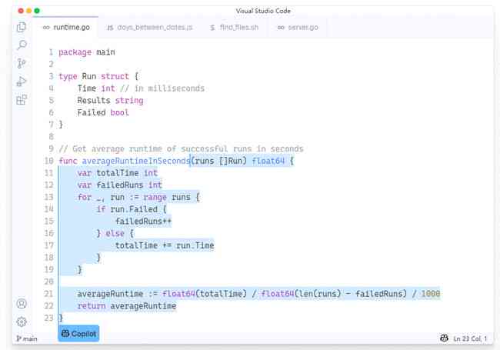Click 'run.Failed' condition on line 14
This screenshot has height=350, width=500.
coord(134,209)
